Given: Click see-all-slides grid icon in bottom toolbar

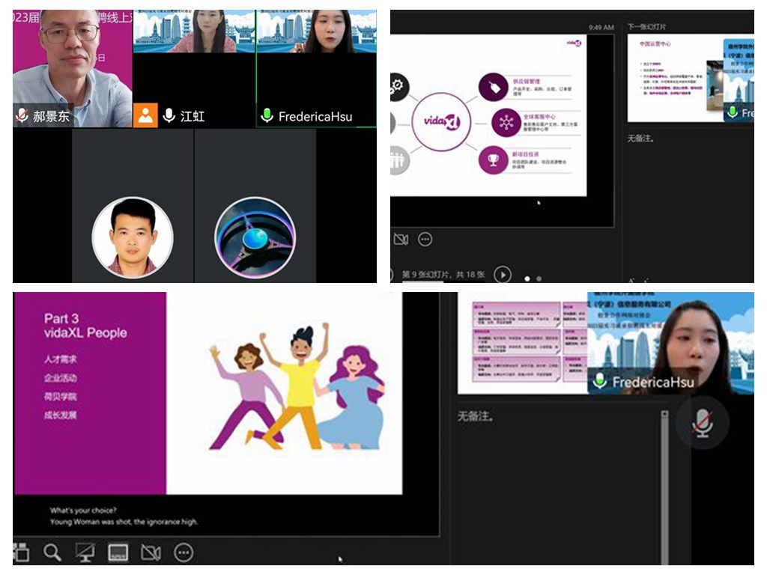Looking at the screenshot, I should click(20, 553).
